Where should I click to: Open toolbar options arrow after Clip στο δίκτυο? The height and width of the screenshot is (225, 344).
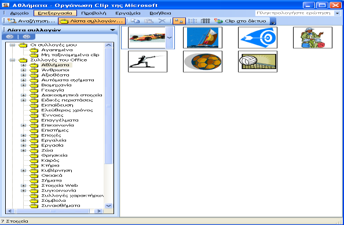click(x=273, y=21)
